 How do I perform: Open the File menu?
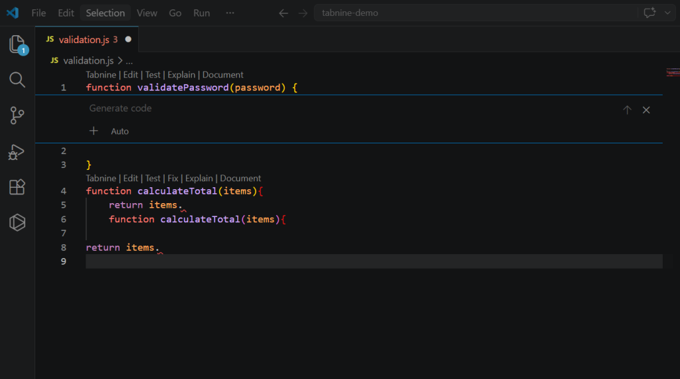coord(39,13)
